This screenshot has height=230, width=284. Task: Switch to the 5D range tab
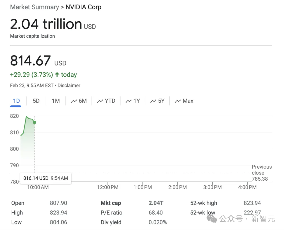tap(36, 101)
